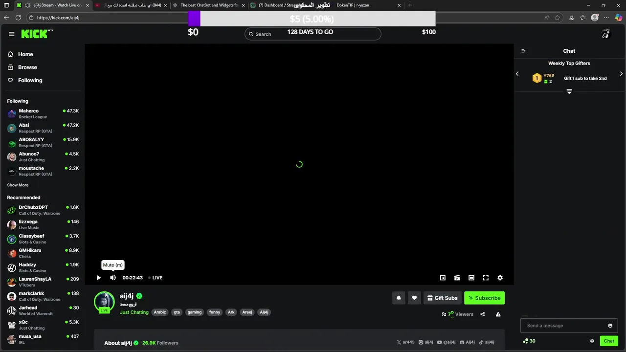Open DrChubzDPT recommended channel

[x=43, y=210]
